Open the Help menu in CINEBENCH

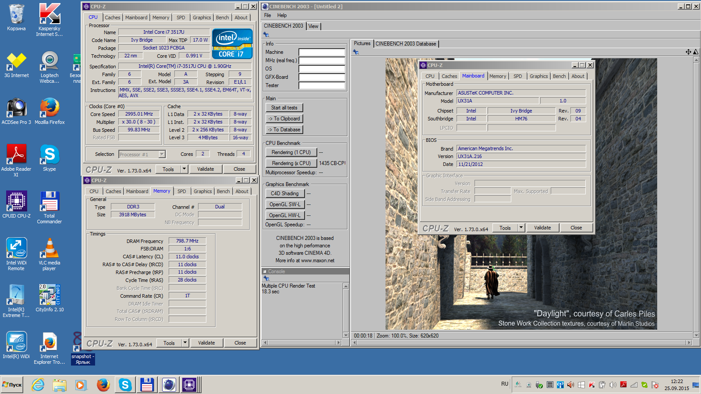pyautogui.click(x=282, y=15)
